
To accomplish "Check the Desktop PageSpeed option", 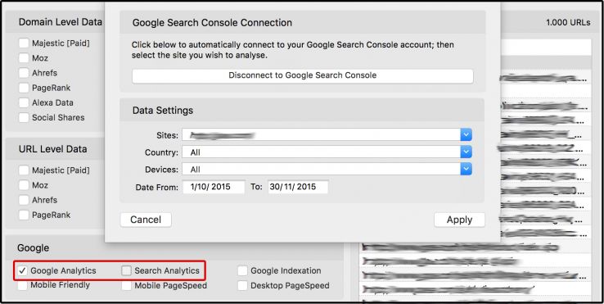I will (242, 285).
